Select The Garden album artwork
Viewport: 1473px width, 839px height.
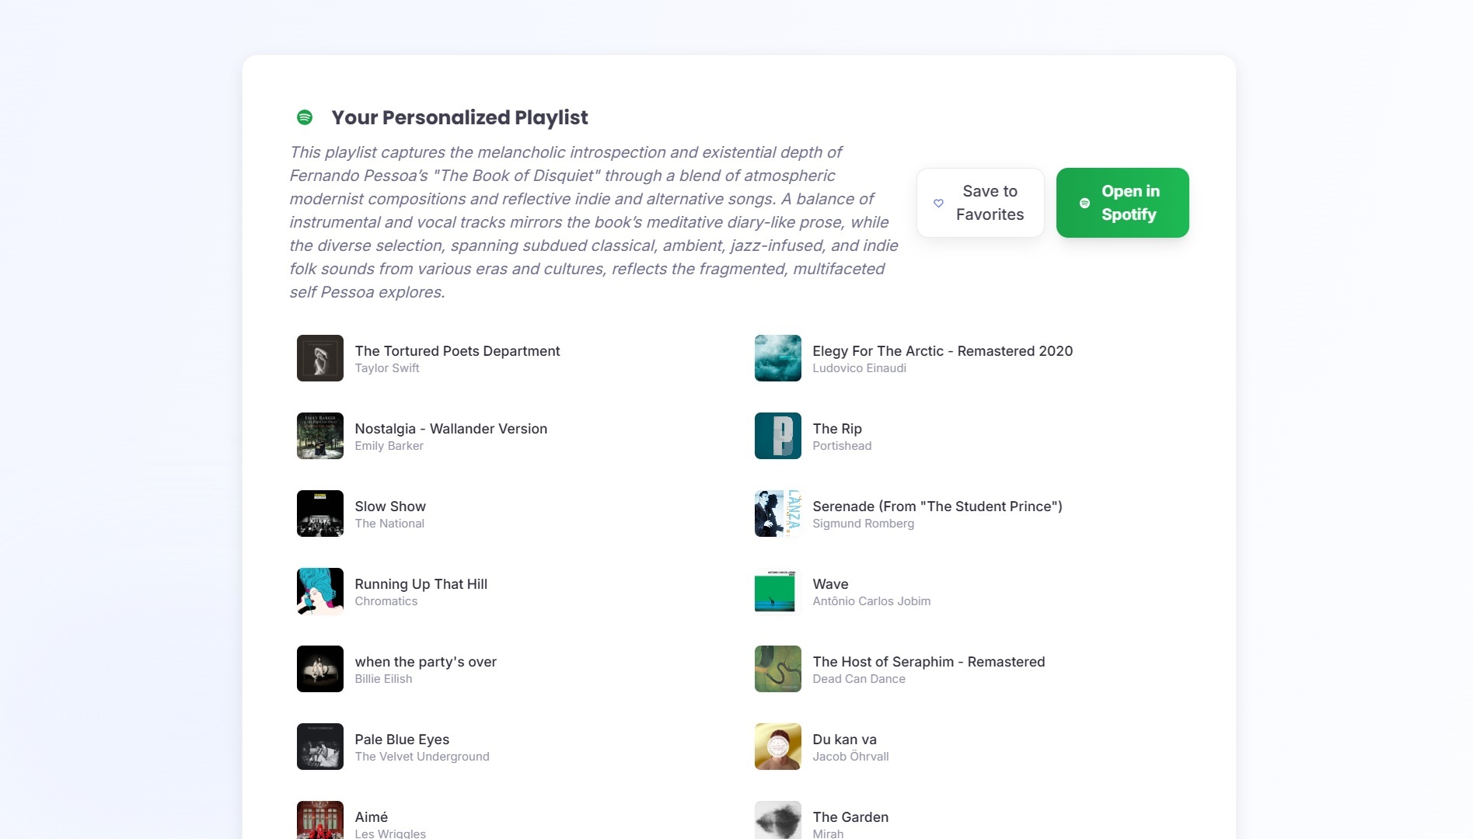point(778,820)
